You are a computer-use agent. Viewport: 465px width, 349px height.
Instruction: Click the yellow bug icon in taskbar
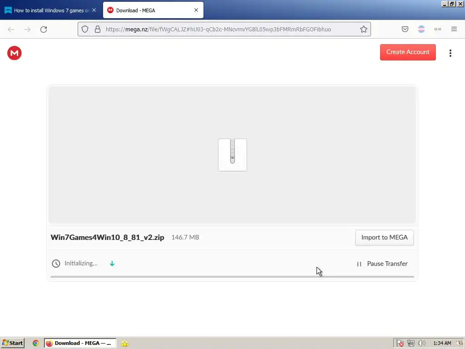point(125,344)
